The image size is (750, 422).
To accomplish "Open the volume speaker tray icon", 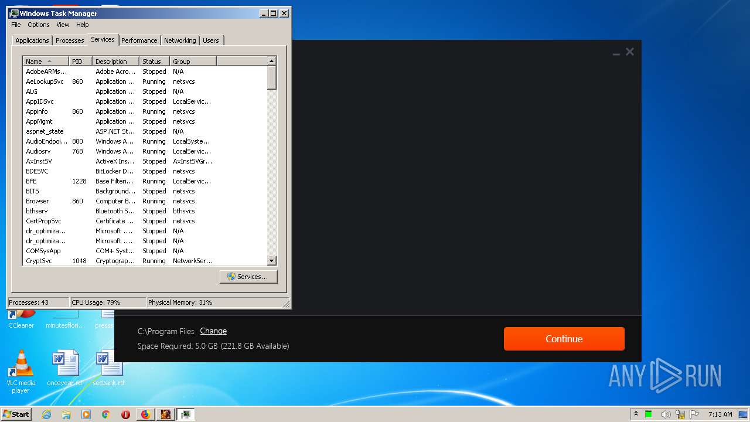I will pyautogui.click(x=666, y=414).
